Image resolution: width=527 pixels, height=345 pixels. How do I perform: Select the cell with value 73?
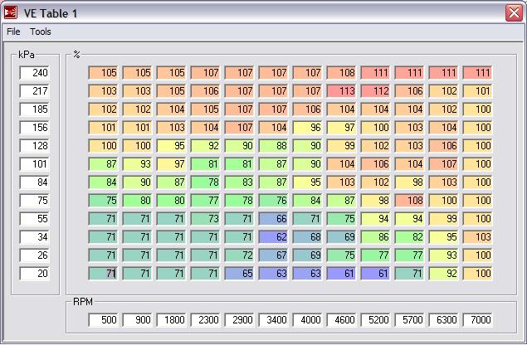pyautogui.click(x=205, y=219)
